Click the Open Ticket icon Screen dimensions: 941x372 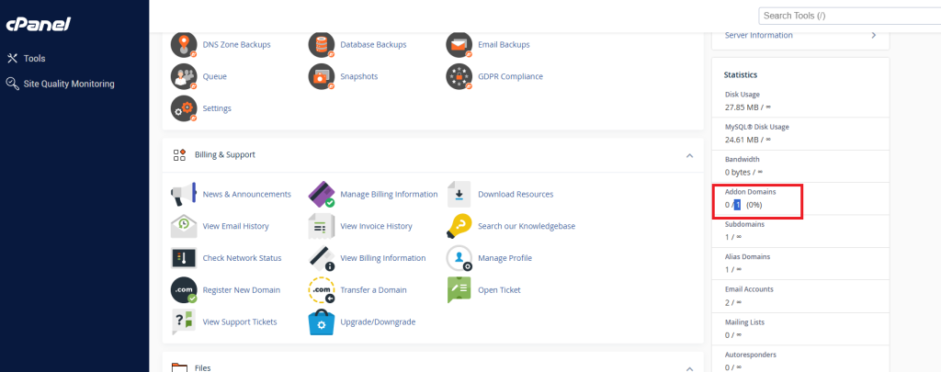459,289
